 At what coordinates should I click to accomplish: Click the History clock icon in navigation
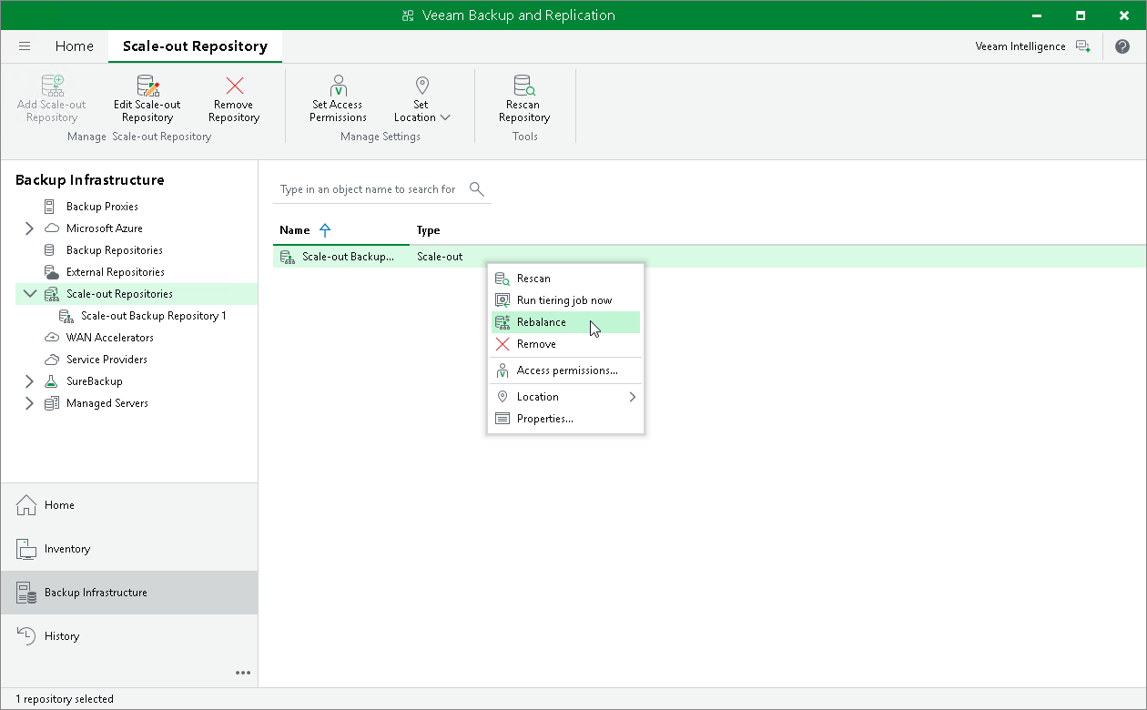pyautogui.click(x=26, y=636)
